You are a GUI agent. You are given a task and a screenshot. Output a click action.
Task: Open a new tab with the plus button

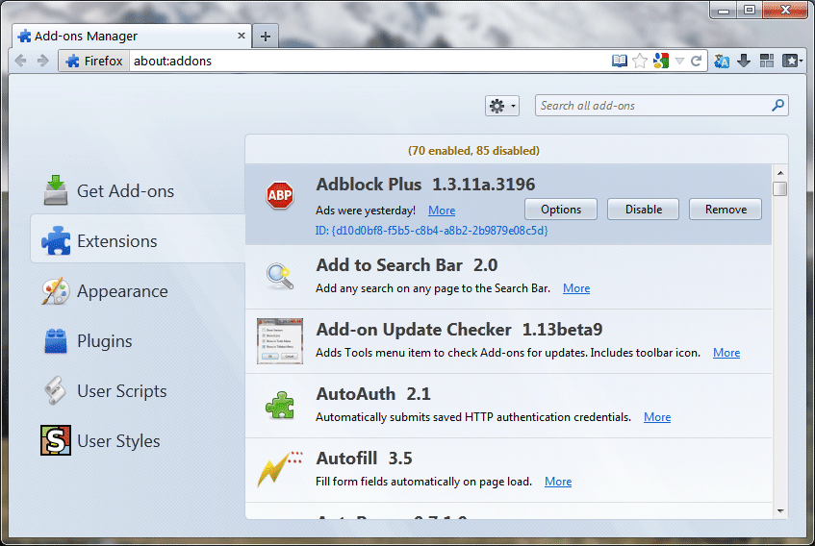click(265, 37)
